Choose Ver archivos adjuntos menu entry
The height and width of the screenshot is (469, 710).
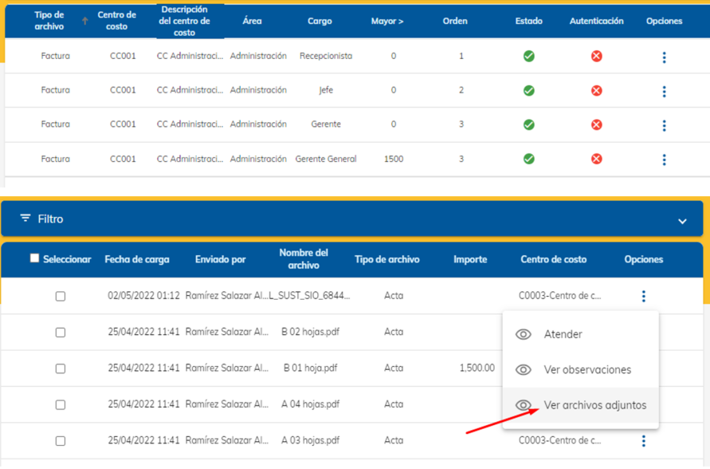coord(580,405)
